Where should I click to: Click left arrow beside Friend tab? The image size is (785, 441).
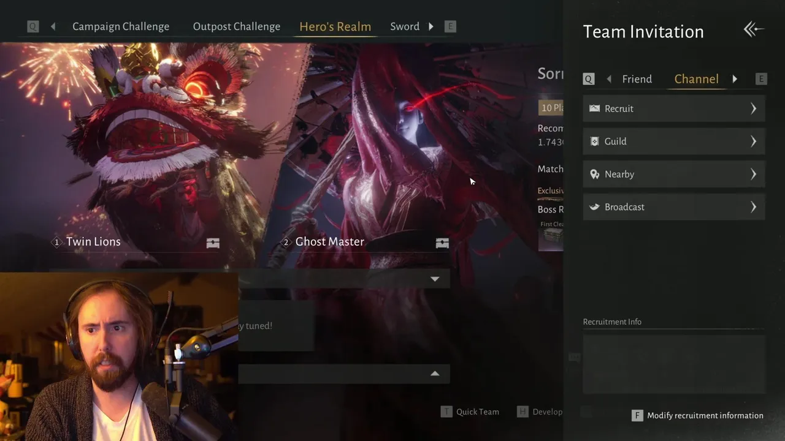(x=609, y=79)
